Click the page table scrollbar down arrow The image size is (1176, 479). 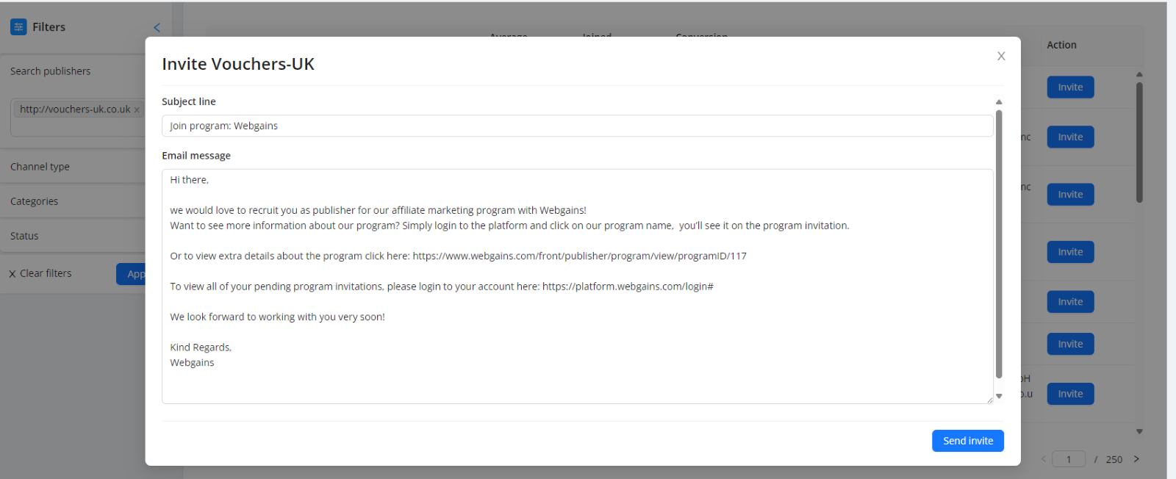(1139, 432)
